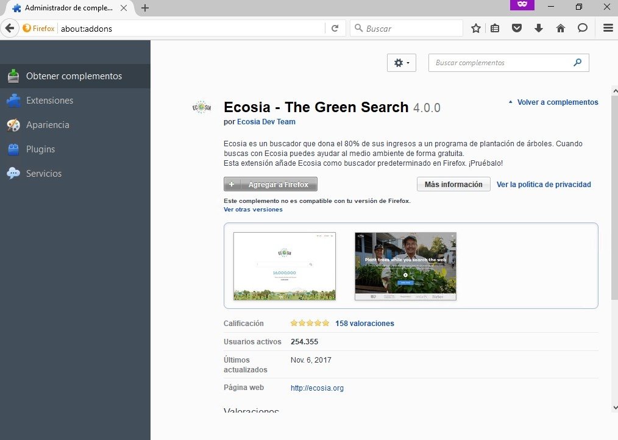The height and width of the screenshot is (440, 618).
Task: Click Ver otras versiones link
Action: tap(253, 210)
